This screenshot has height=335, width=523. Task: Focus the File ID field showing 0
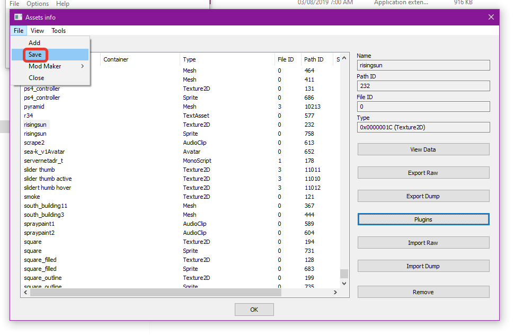coord(423,107)
